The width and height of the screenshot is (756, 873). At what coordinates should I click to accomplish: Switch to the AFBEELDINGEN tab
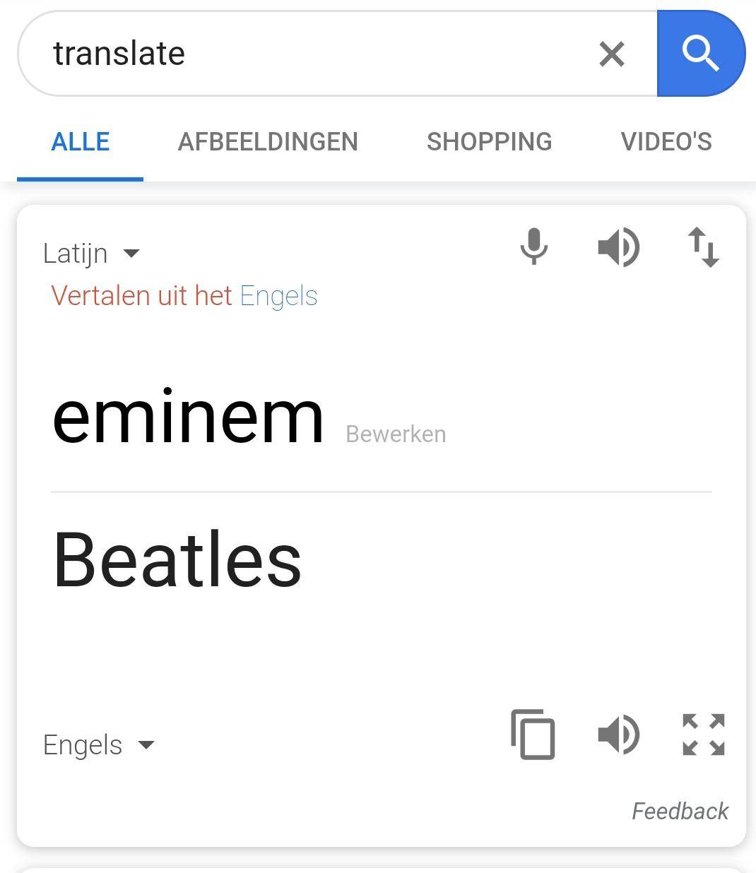(x=268, y=141)
